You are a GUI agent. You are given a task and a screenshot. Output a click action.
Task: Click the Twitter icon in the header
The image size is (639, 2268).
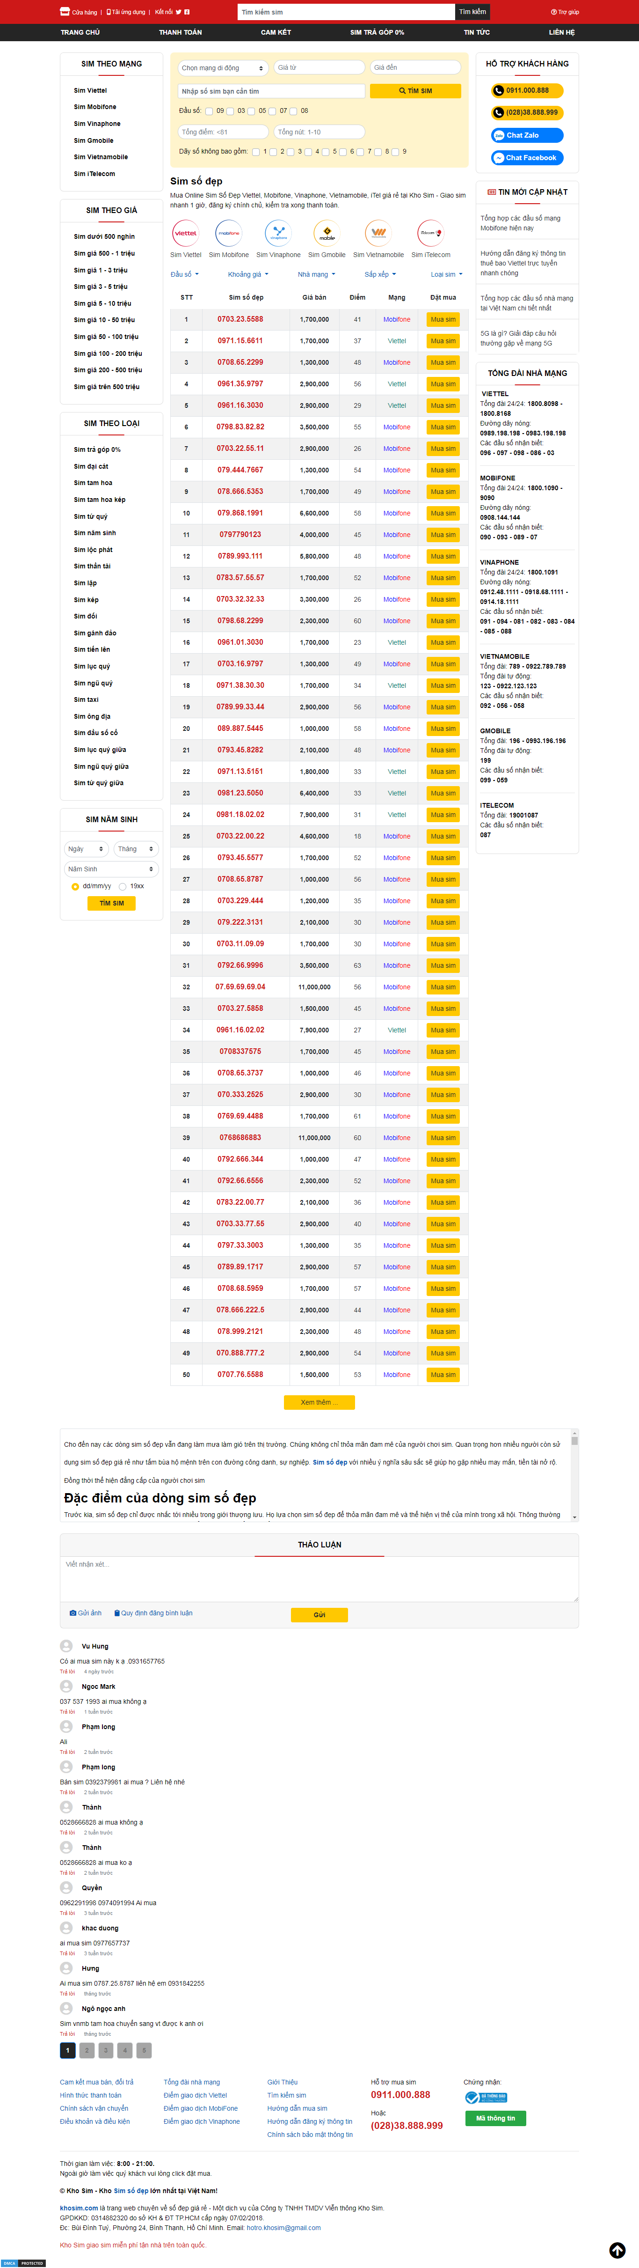pos(179,12)
